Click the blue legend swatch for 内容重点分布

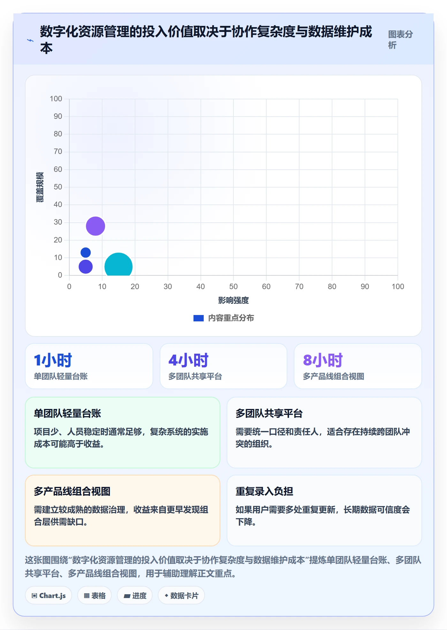pos(198,318)
